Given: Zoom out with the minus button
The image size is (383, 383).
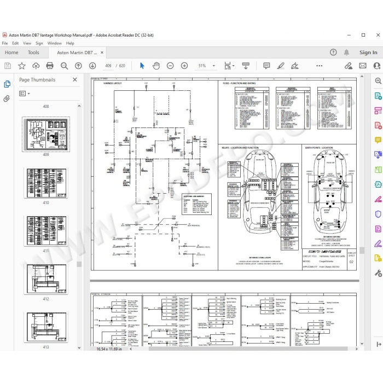Looking at the screenshot, I should click(x=170, y=66).
